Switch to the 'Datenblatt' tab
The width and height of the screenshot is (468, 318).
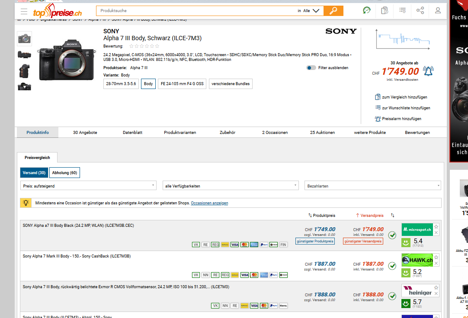pyautogui.click(x=132, y=133)
